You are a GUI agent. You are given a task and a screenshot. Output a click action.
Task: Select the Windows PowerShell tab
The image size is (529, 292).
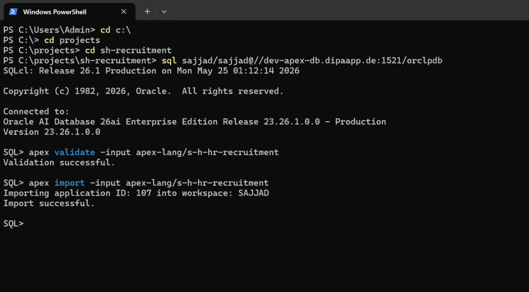[69, 12]
